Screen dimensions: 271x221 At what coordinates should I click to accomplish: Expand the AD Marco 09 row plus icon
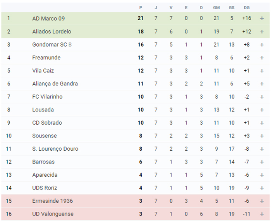click(262, 18)
